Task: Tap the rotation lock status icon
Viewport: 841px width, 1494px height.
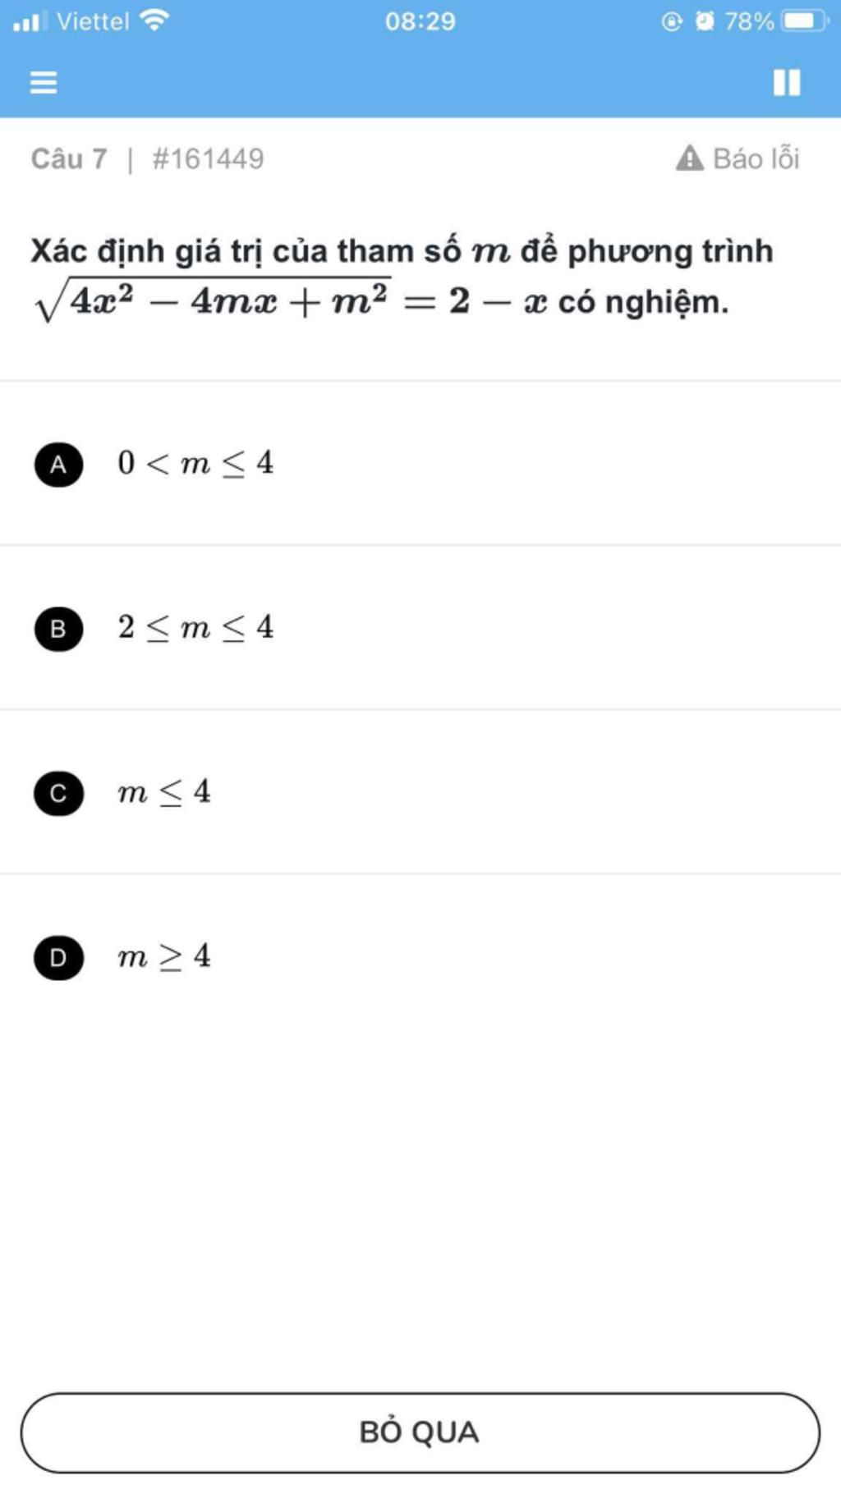Action: pos(672,21)
